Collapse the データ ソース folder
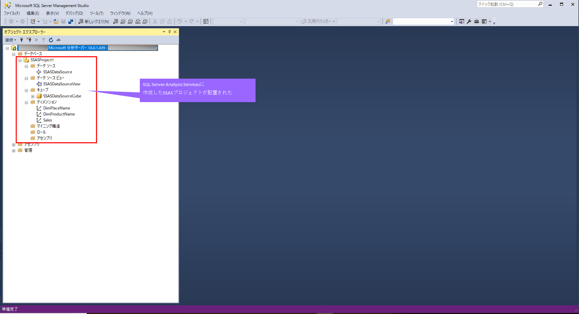The image size is (579, 314). coord(26,66)
